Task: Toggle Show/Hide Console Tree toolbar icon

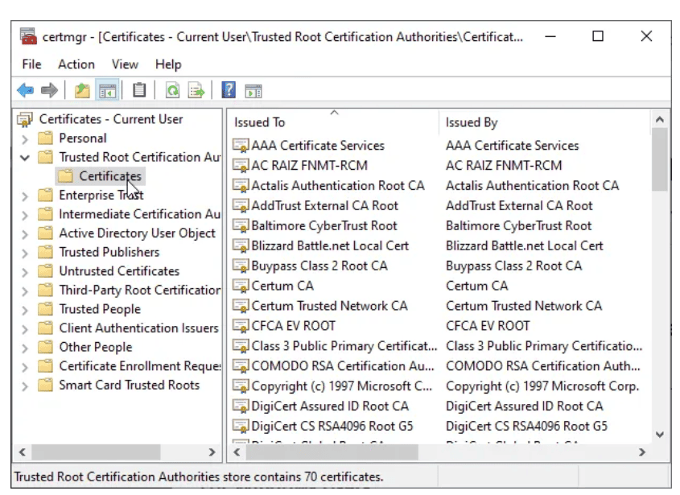Action: (106, 90)
